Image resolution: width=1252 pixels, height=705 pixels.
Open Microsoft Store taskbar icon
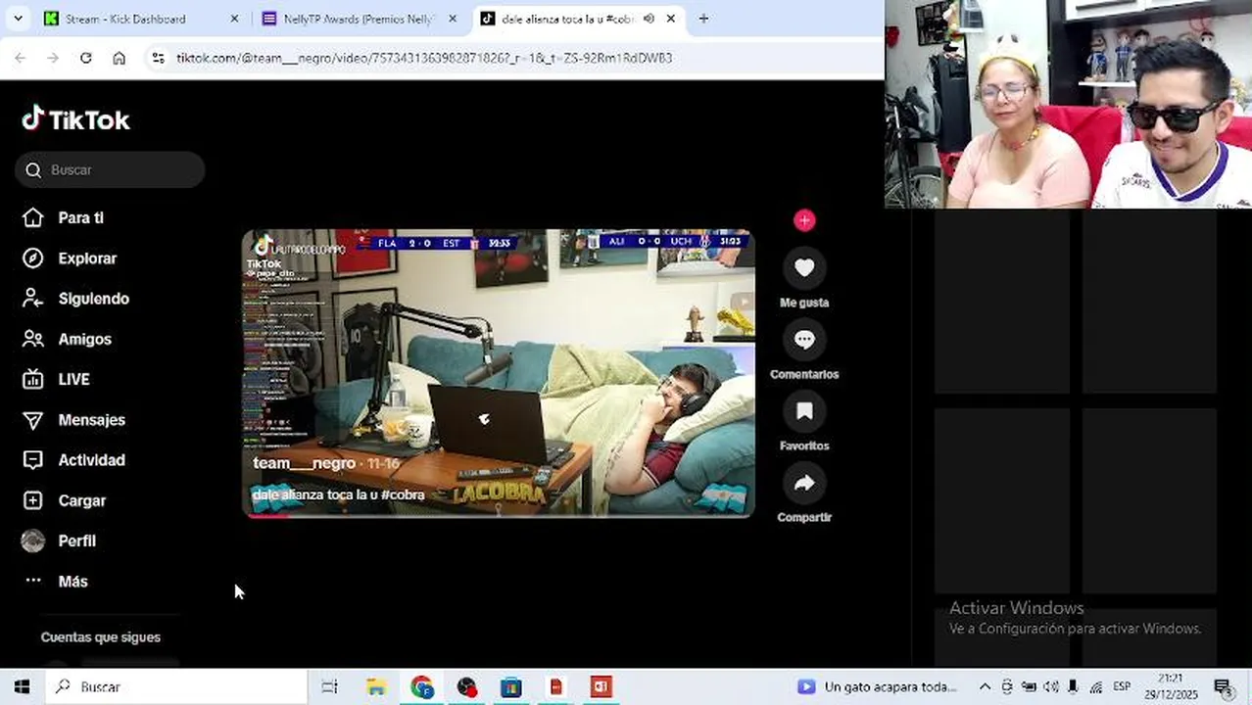click(511, 686)
